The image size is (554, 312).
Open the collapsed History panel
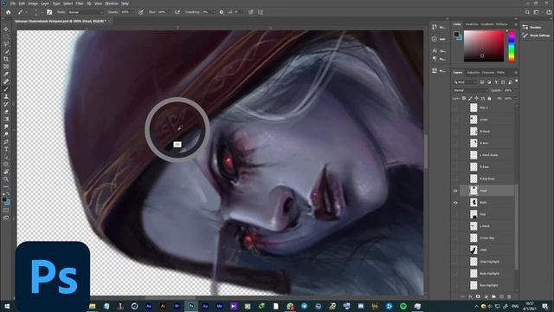coord(439,27)
